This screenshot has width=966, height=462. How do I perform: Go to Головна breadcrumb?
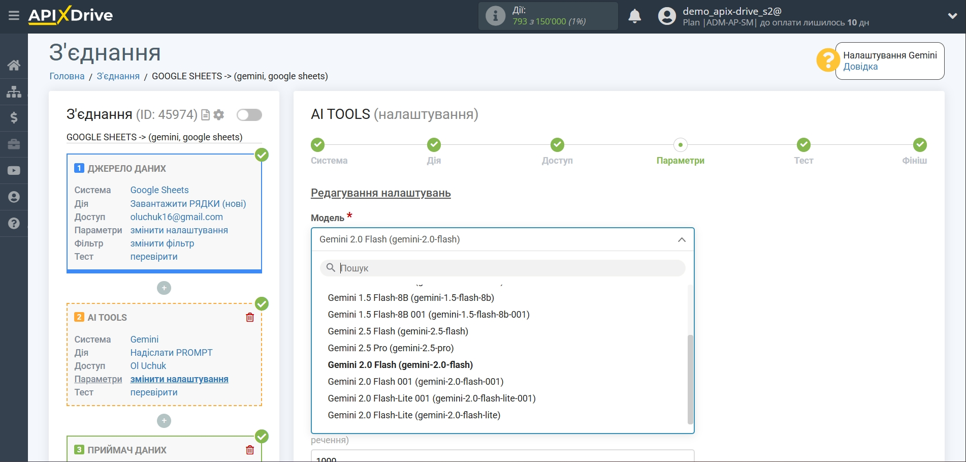pos(67,76)
